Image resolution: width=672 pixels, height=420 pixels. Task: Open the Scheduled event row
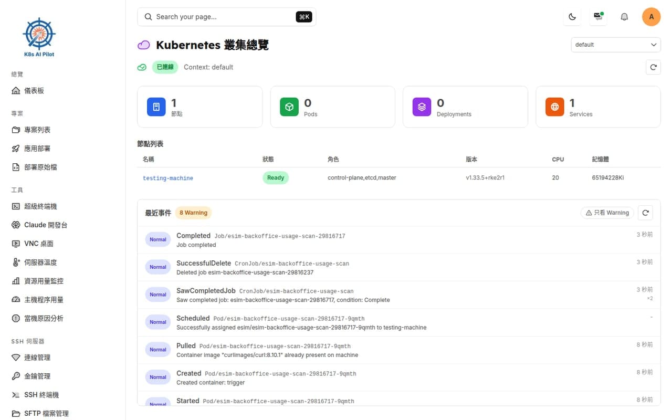coord(399,323)
